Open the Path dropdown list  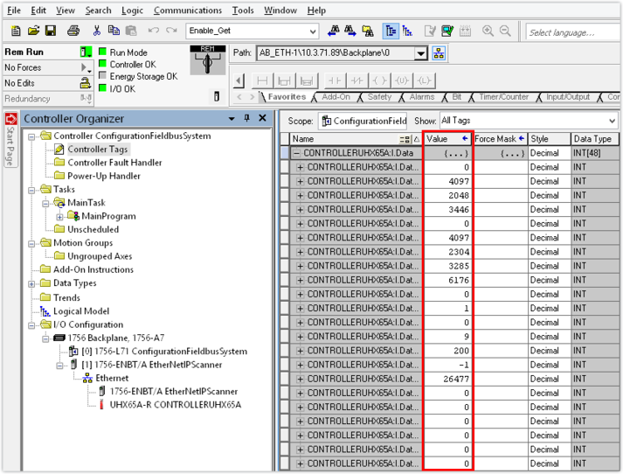420,53
